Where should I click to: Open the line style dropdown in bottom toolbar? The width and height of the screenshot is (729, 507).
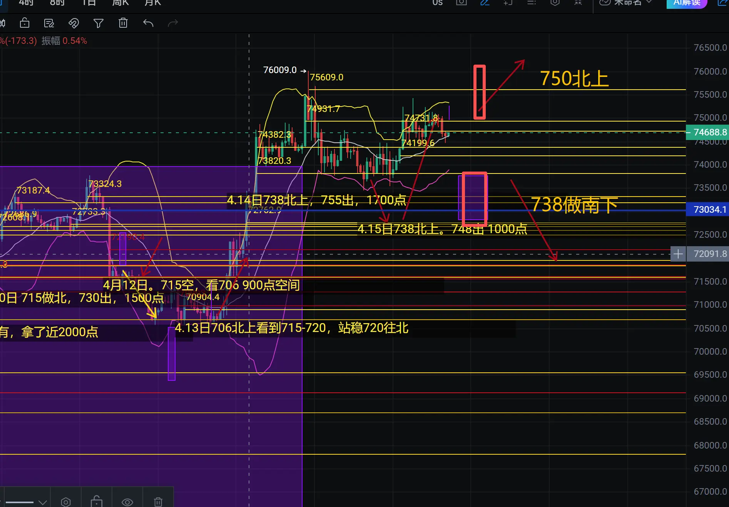[x=26, y=502]
